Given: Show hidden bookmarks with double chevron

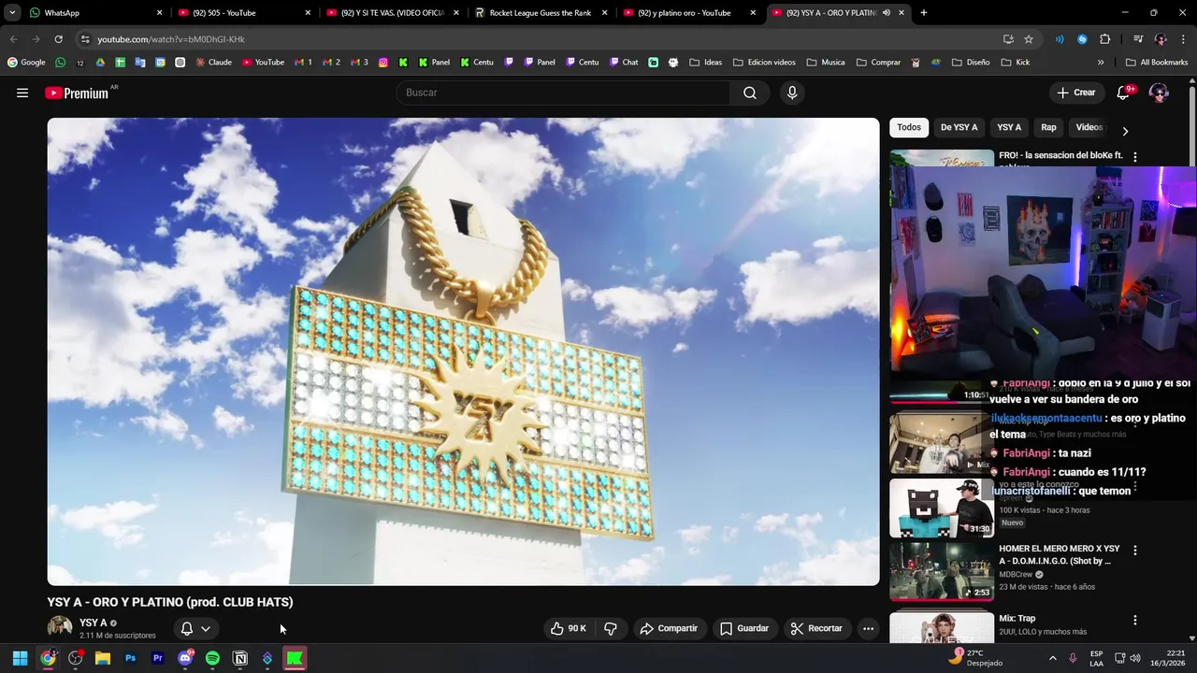Looking at the screenshot, I should 1101,63.
